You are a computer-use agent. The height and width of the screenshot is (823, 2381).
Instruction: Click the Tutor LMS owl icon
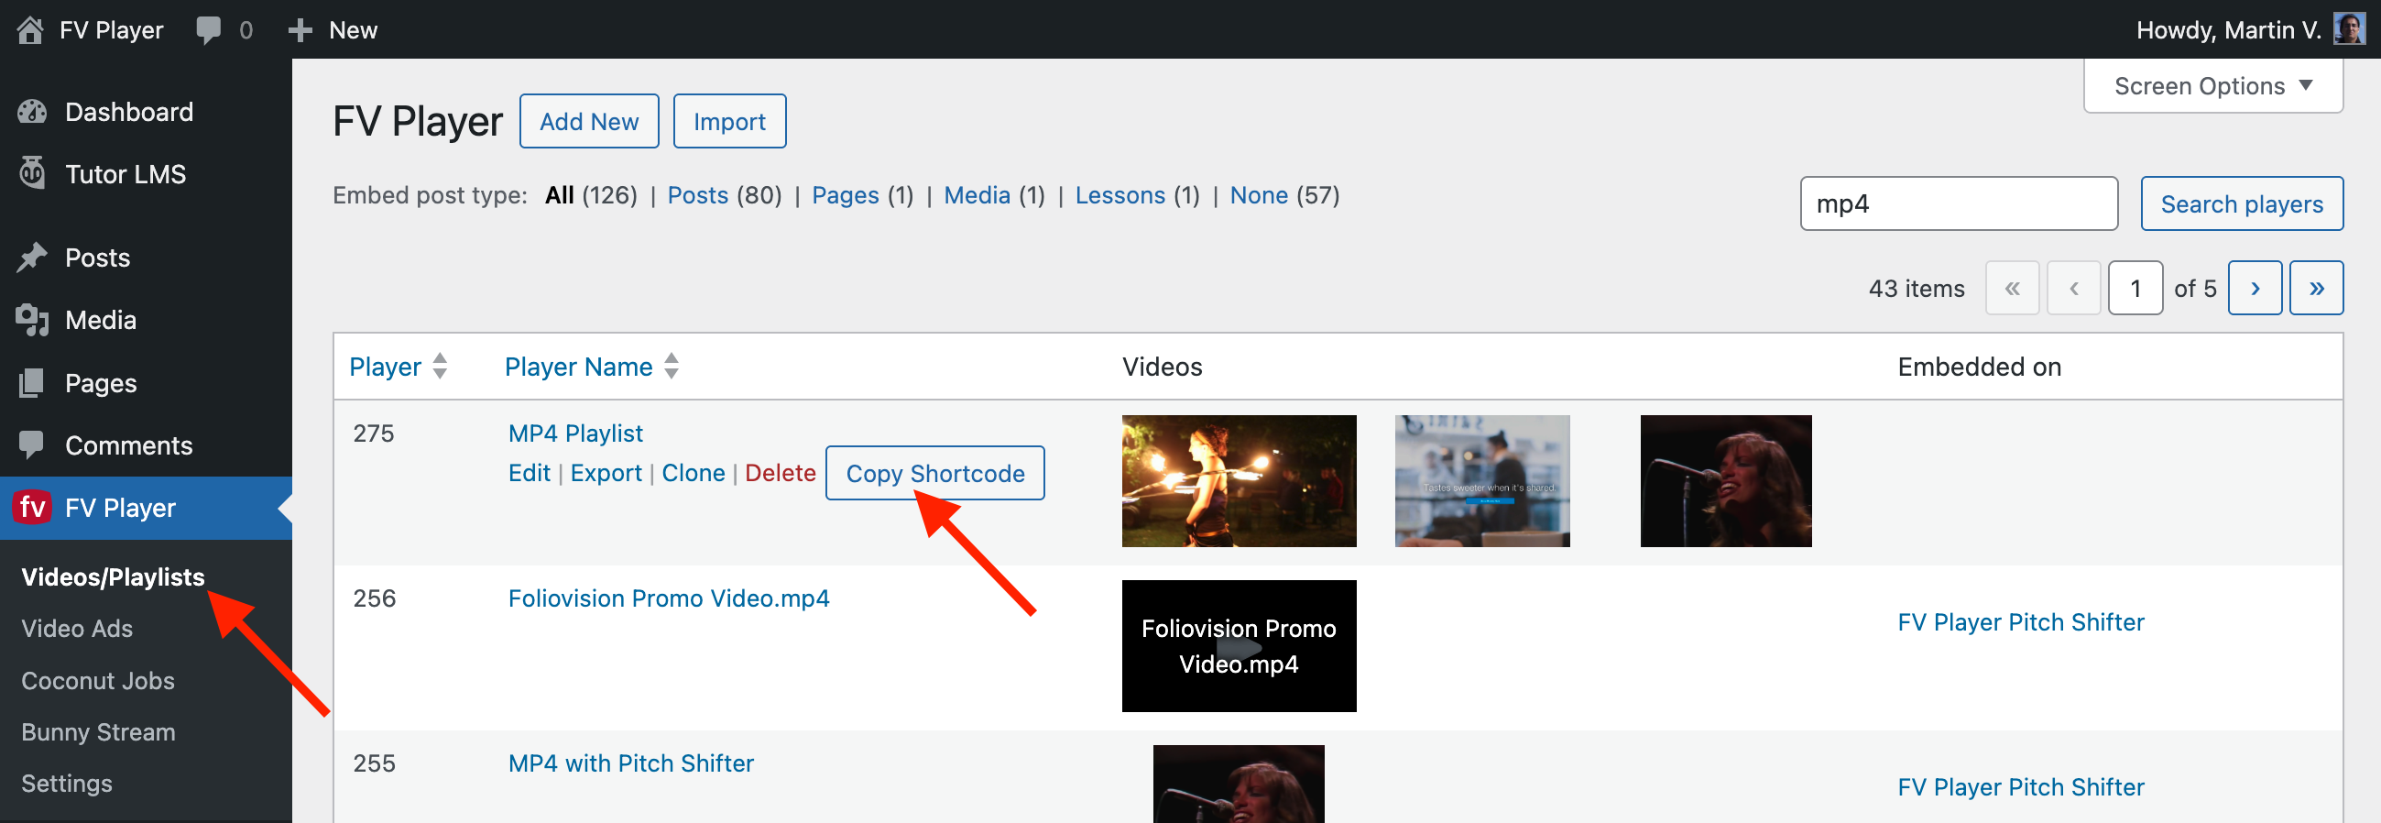point(32,174)
